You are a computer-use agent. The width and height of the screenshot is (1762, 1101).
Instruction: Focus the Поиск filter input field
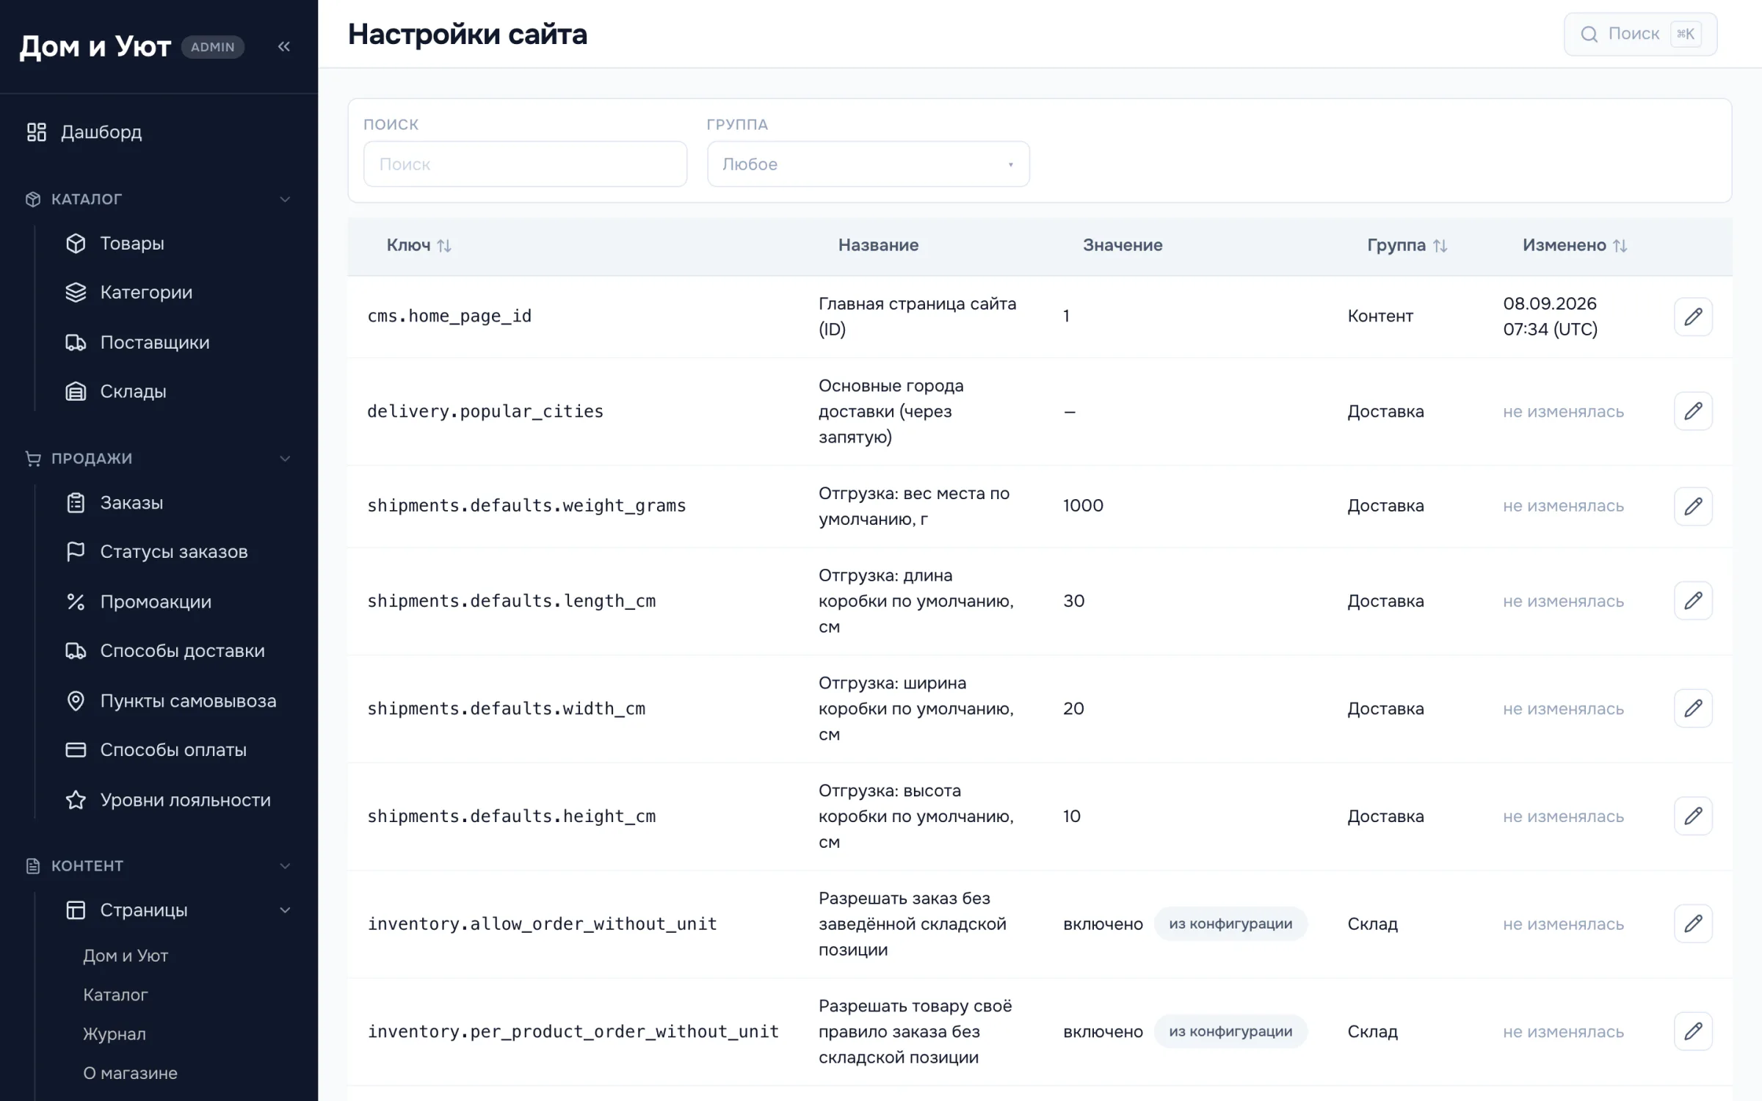[525, 164]
